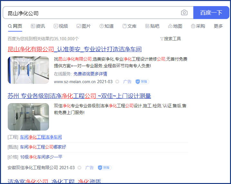Open the 贴吧 tab
The width and height of the screenshot is (231, 184).
coord(152,26)
